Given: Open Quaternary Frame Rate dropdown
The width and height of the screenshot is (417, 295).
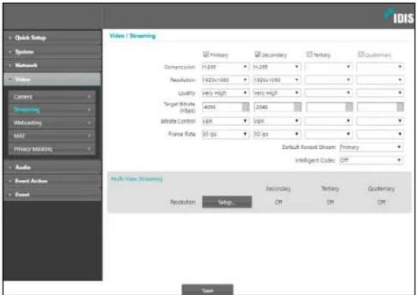Looking at the screenshot, I should (x=380, y=134).
